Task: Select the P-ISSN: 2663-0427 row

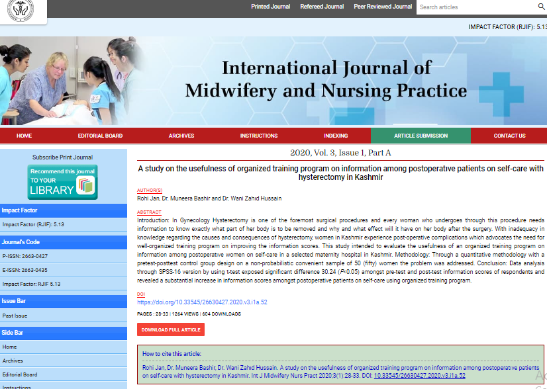Action: click(x=64, y=256)
